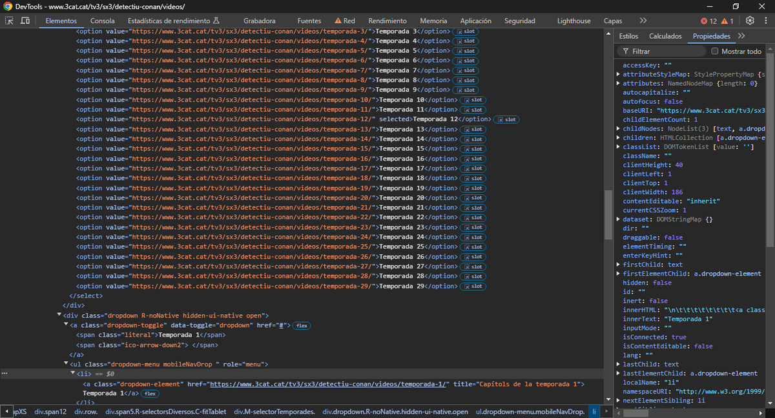The image size is (775, 418).
Task: Expand the classList property
Action: click(x=619, y=147)
